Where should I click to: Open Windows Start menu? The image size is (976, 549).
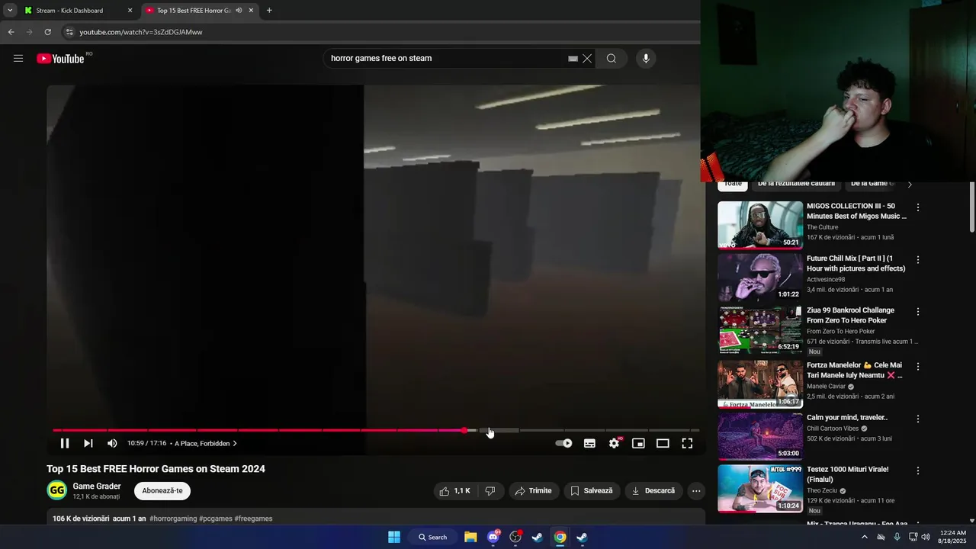click(x=394, y=537)
